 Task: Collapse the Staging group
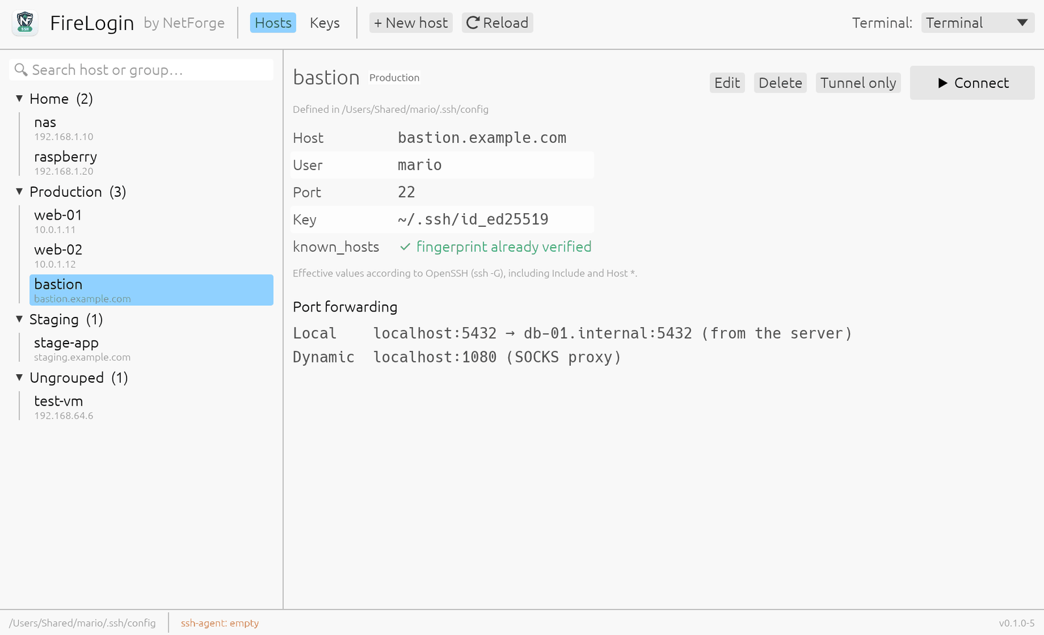tap(20, 319)
